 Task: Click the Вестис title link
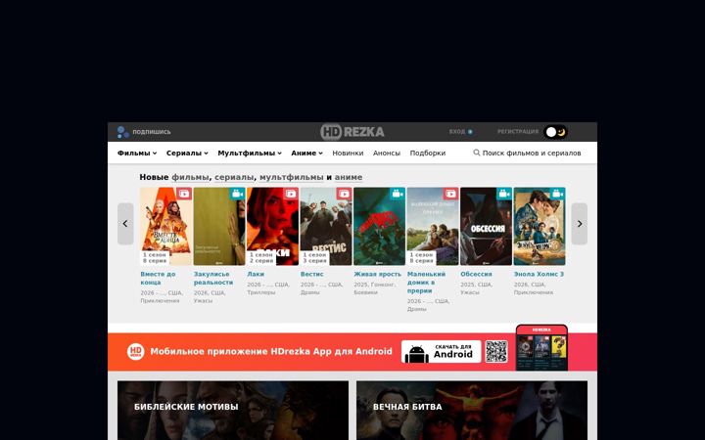tap(312, 274)
